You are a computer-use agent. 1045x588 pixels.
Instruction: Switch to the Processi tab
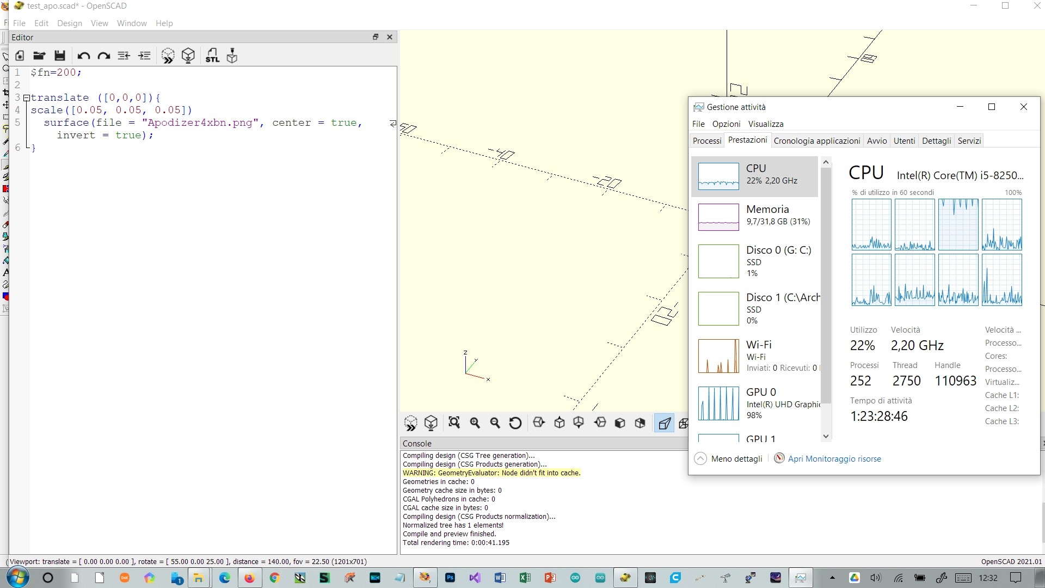pos(706,140)
